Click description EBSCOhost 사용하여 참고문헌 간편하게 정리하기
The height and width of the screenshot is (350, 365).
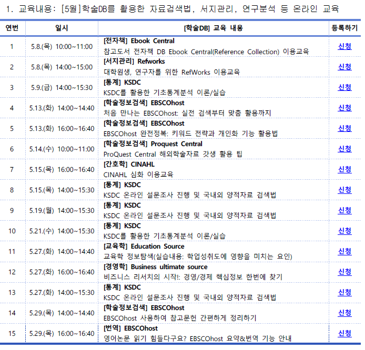[180, 318]
